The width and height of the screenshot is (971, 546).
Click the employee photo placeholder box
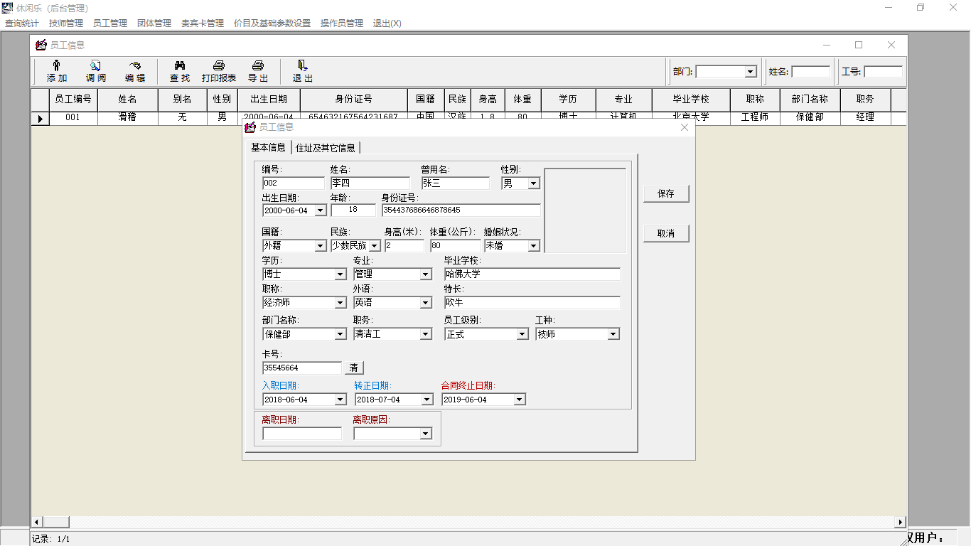585,210
